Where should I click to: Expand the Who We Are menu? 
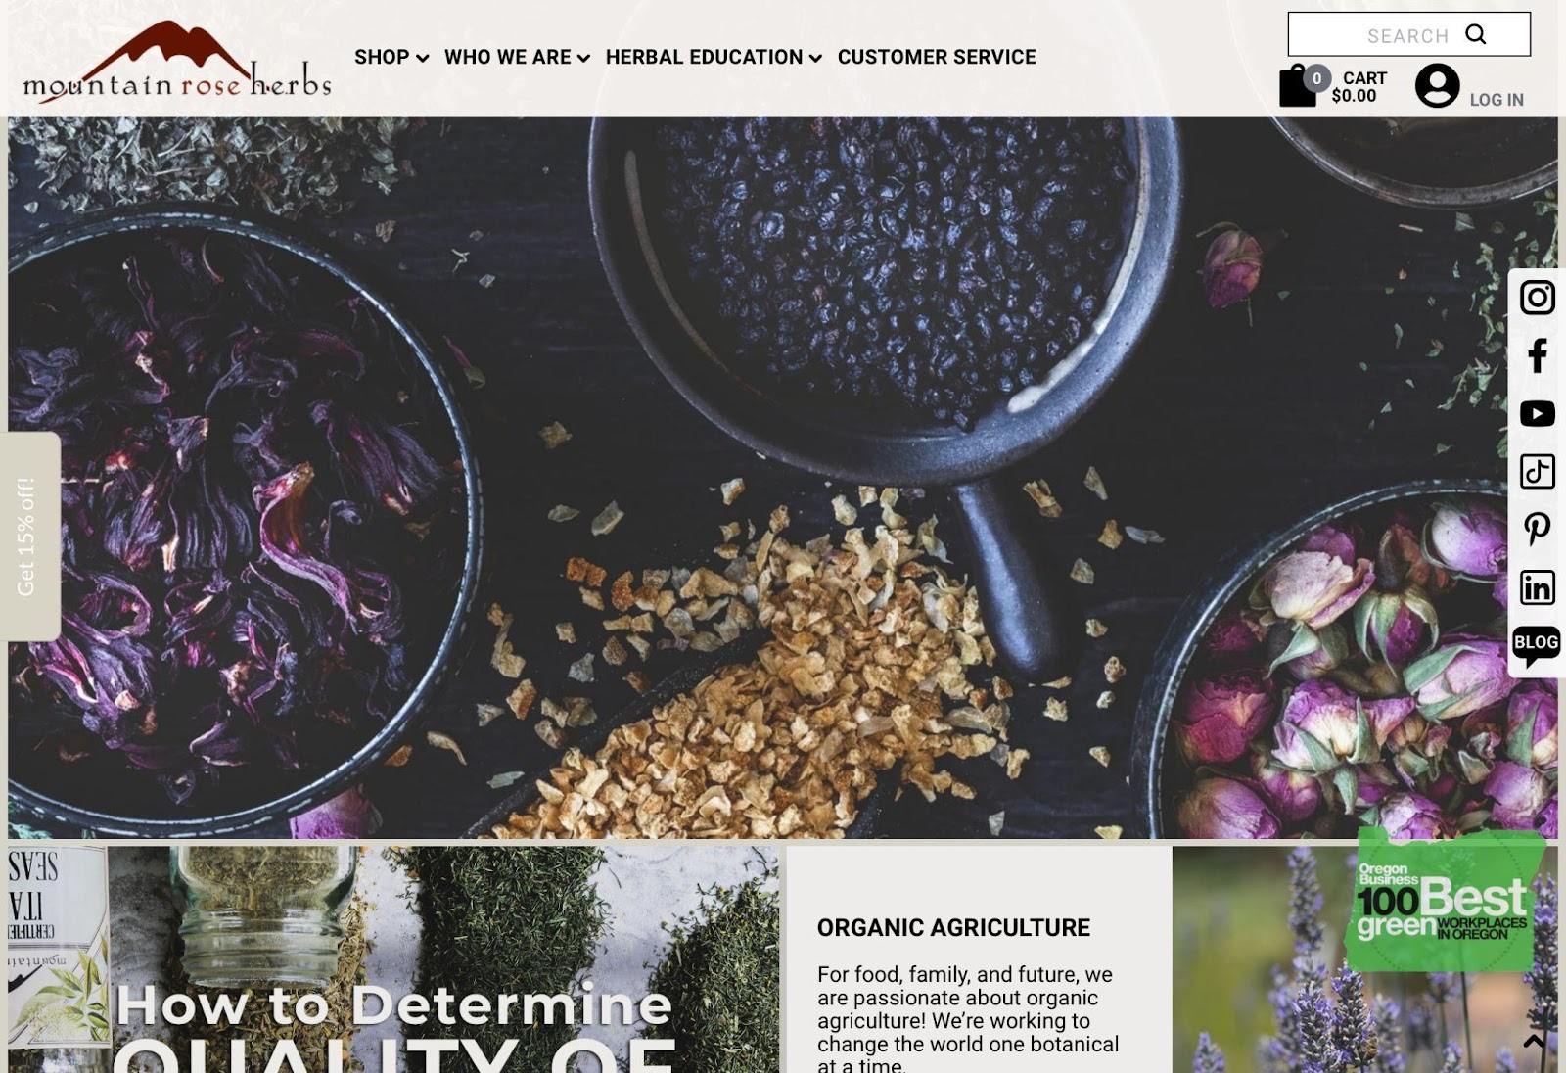pos(517,57)
